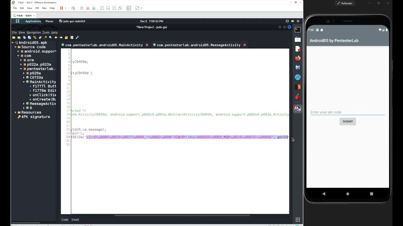Expand the p029a package node
403x226 pixels.
click(24, 73)
